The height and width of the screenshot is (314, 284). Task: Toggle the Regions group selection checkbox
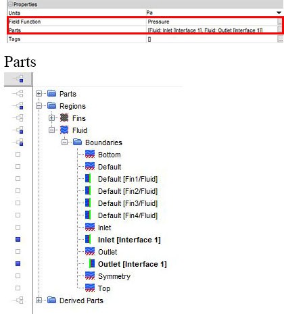pyautogui.click(x=18, y=105)
